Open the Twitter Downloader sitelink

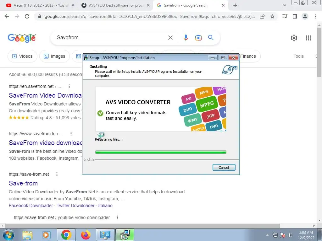[75, 206]
